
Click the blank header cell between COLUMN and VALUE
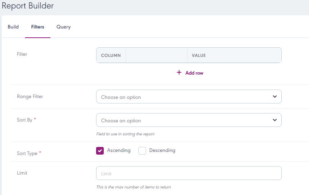tap(156, 55)
